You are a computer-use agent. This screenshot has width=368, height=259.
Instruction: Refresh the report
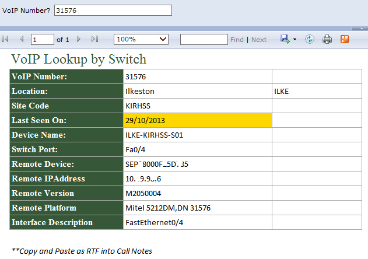(x=310, y=39)
